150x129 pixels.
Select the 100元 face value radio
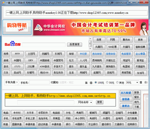tap(96, 82)
